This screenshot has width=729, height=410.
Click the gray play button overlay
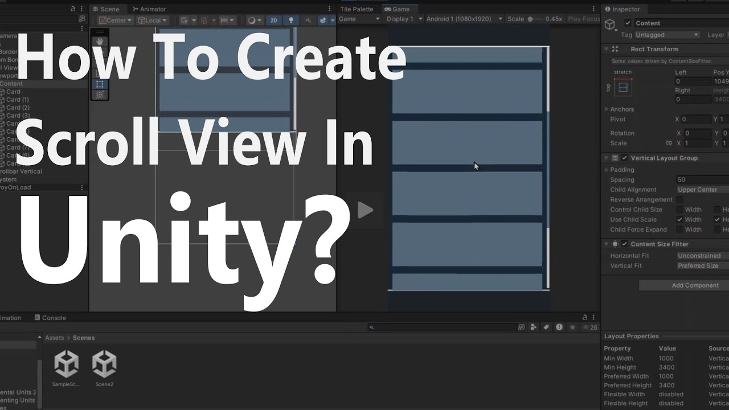(364, 210)
